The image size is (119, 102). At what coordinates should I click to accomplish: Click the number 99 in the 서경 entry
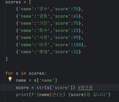(x=76, y=38)
